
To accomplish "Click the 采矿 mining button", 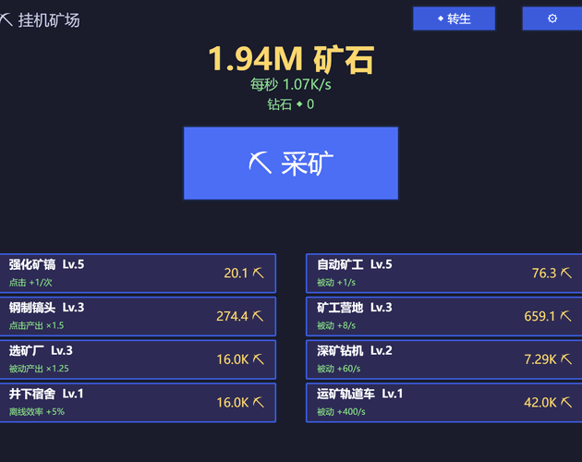I will point(291,163).
